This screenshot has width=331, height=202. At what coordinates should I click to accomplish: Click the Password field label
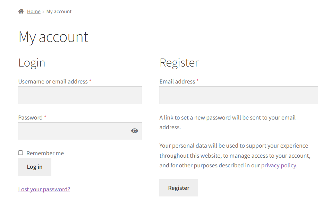pyautogui.click(x=31, y=117)
